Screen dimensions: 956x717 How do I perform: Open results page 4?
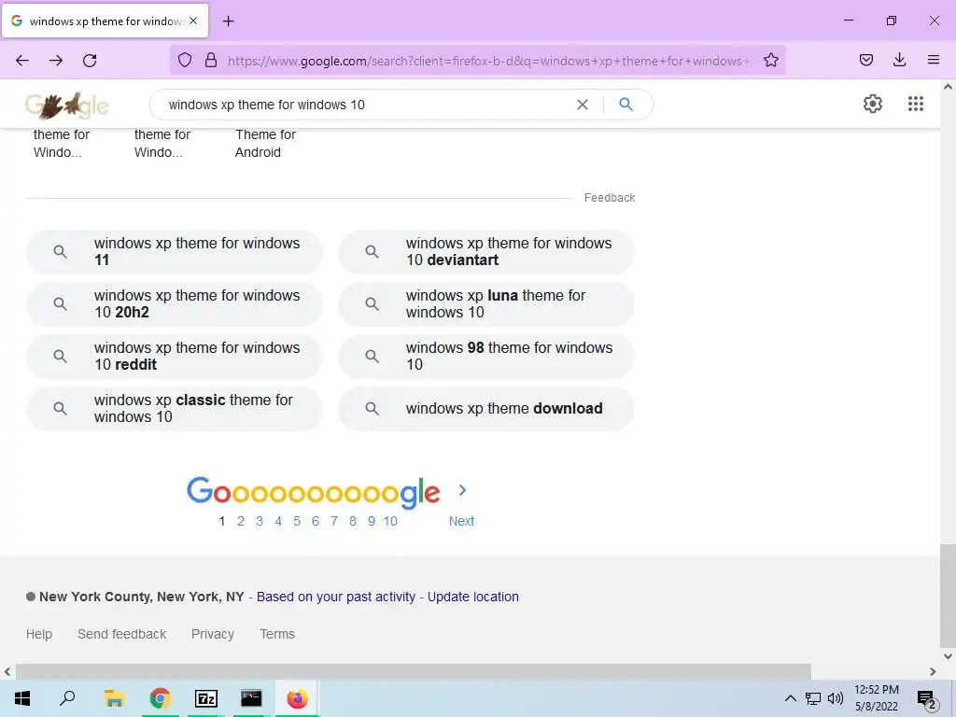pos(278,521)
